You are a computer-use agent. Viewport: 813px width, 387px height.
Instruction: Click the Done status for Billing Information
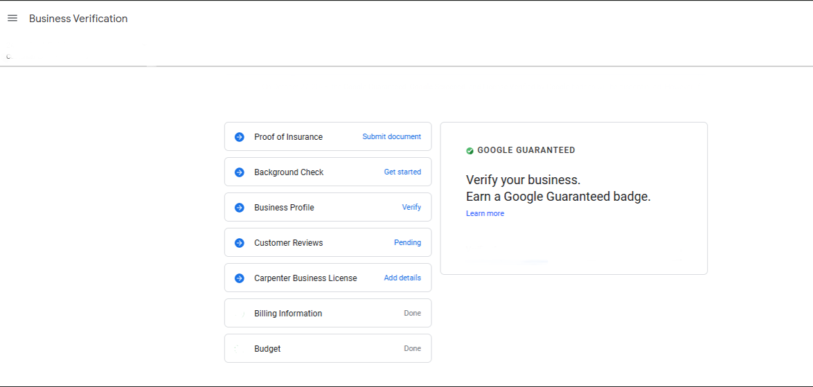[x=412, y=314]
